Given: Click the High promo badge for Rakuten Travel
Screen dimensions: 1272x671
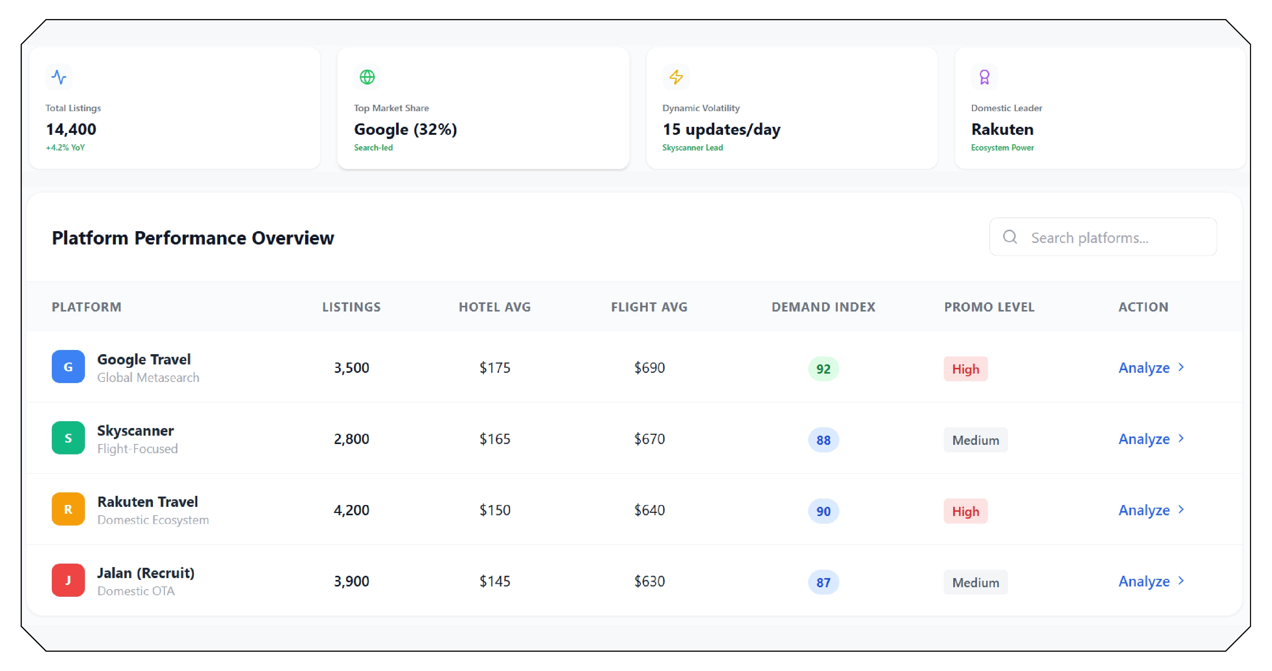Looking at the screenshot, I should 966,511.
